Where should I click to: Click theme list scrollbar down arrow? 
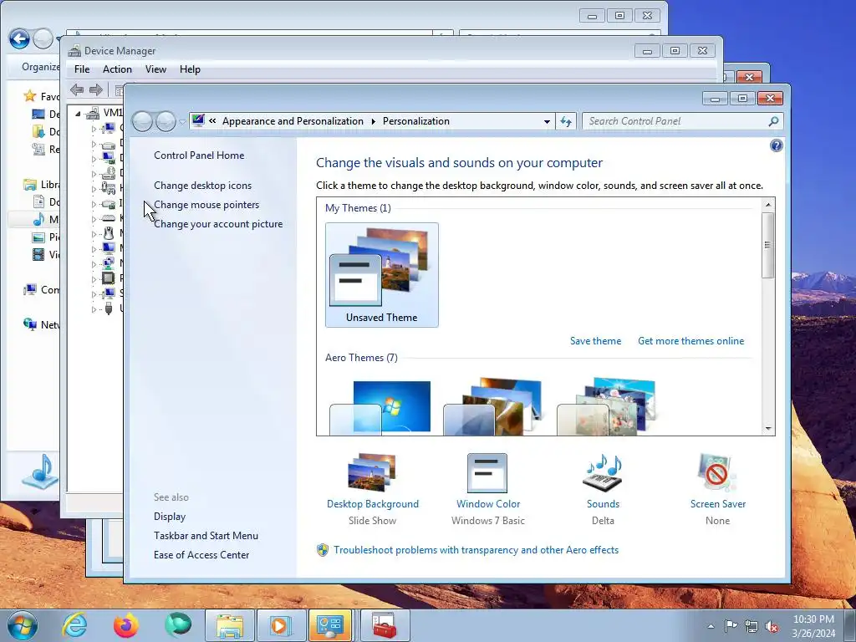(x=768, y=429)
